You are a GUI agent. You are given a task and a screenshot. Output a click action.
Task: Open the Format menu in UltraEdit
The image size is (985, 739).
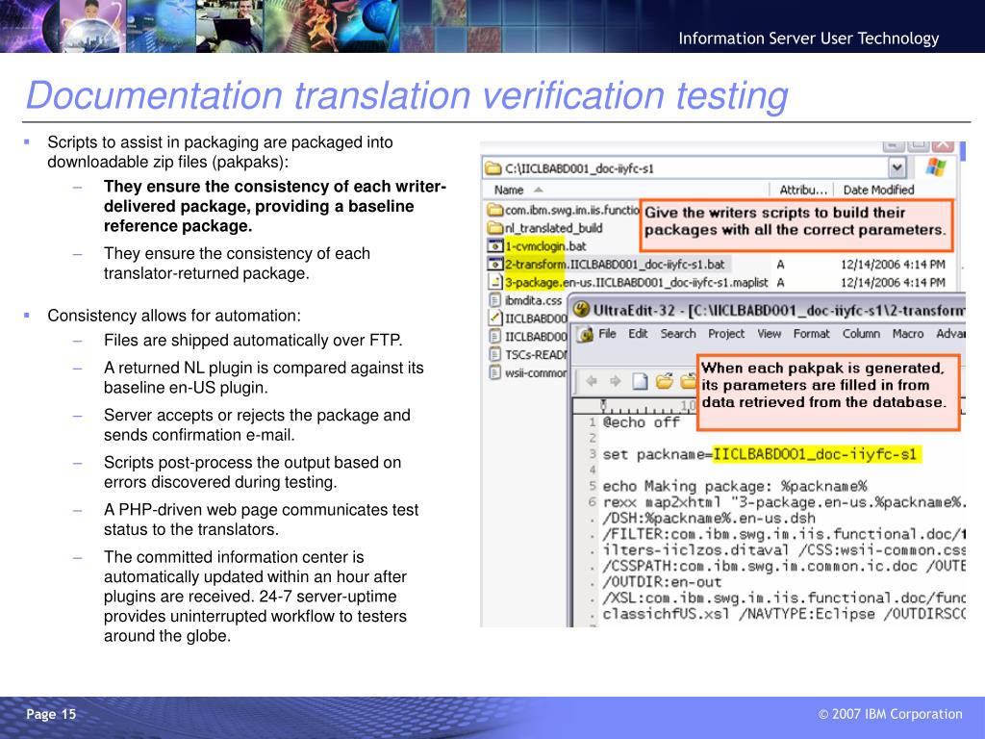point(812,334)
